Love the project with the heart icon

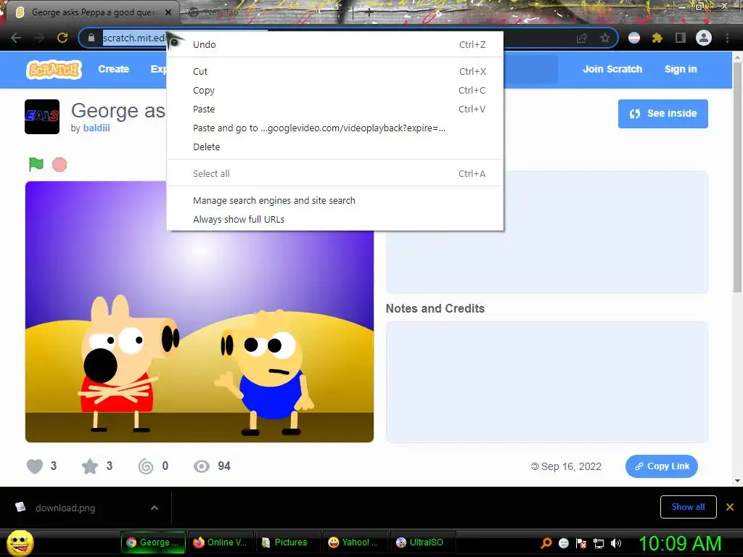click(35, 466)
